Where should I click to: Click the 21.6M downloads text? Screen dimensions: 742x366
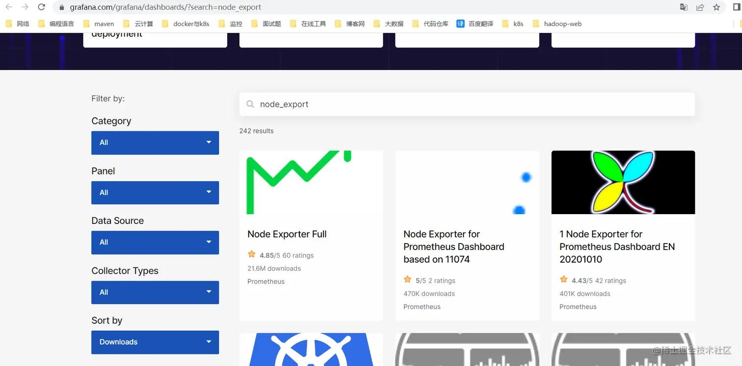tap(274, 268)
